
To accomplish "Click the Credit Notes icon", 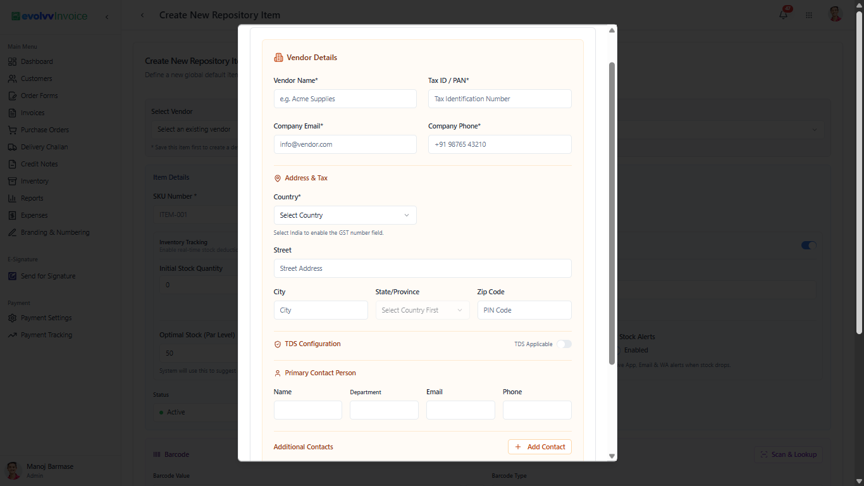I will (12, 164).
